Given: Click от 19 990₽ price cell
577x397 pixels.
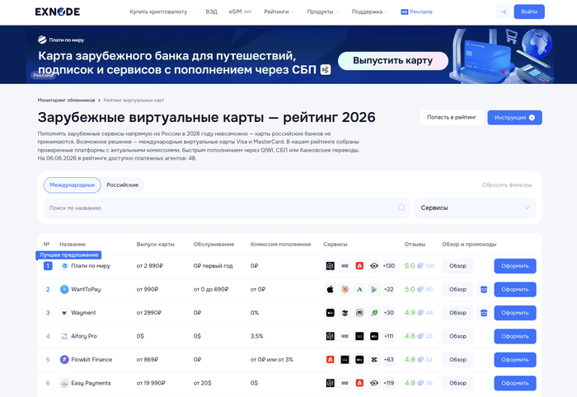Looking at the screenshot, I should point(151,383).
